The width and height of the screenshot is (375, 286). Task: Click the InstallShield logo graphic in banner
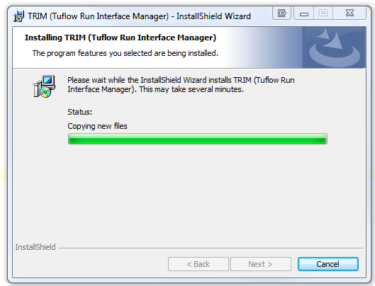[334, 47]
